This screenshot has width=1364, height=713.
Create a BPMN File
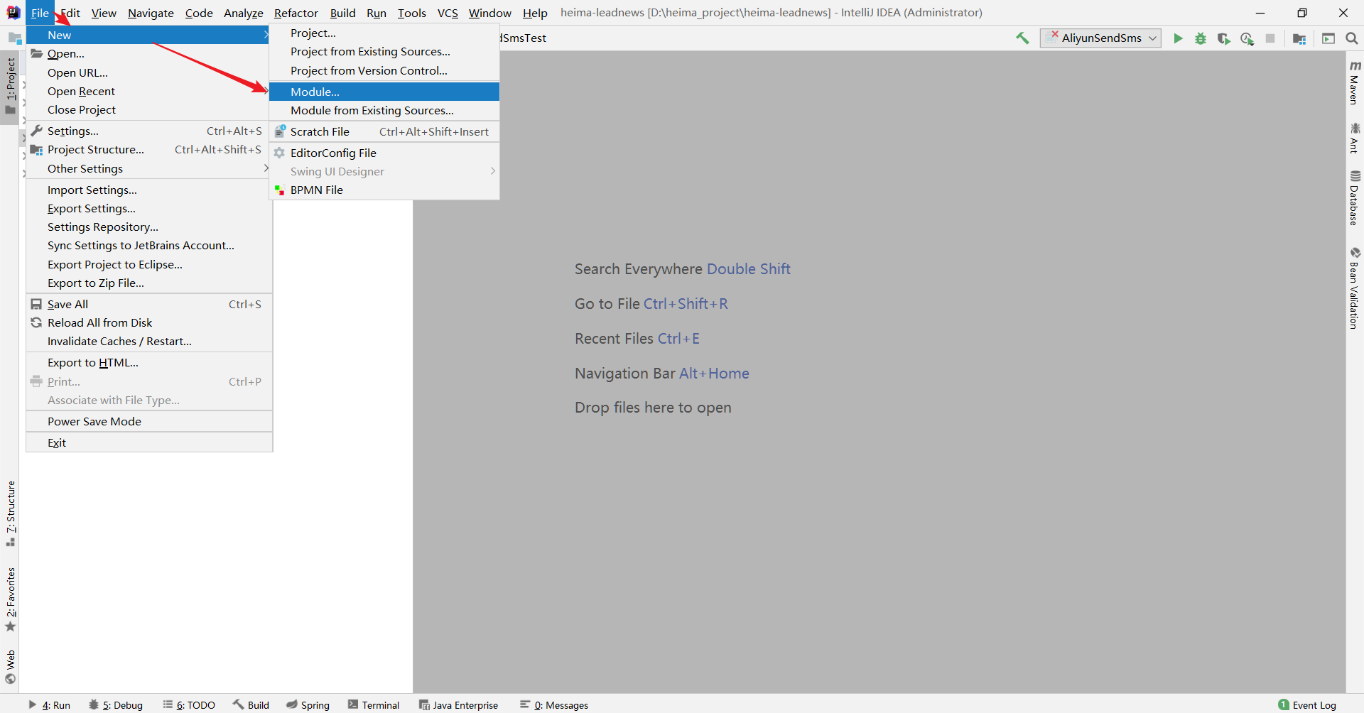point(384,190)
